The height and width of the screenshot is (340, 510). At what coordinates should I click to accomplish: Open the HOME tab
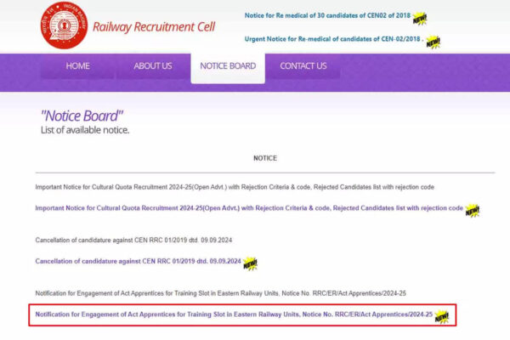[x=77, y=66]
